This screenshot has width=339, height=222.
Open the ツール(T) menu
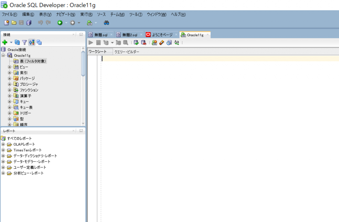pyautogui.click(x=136, y=15)
